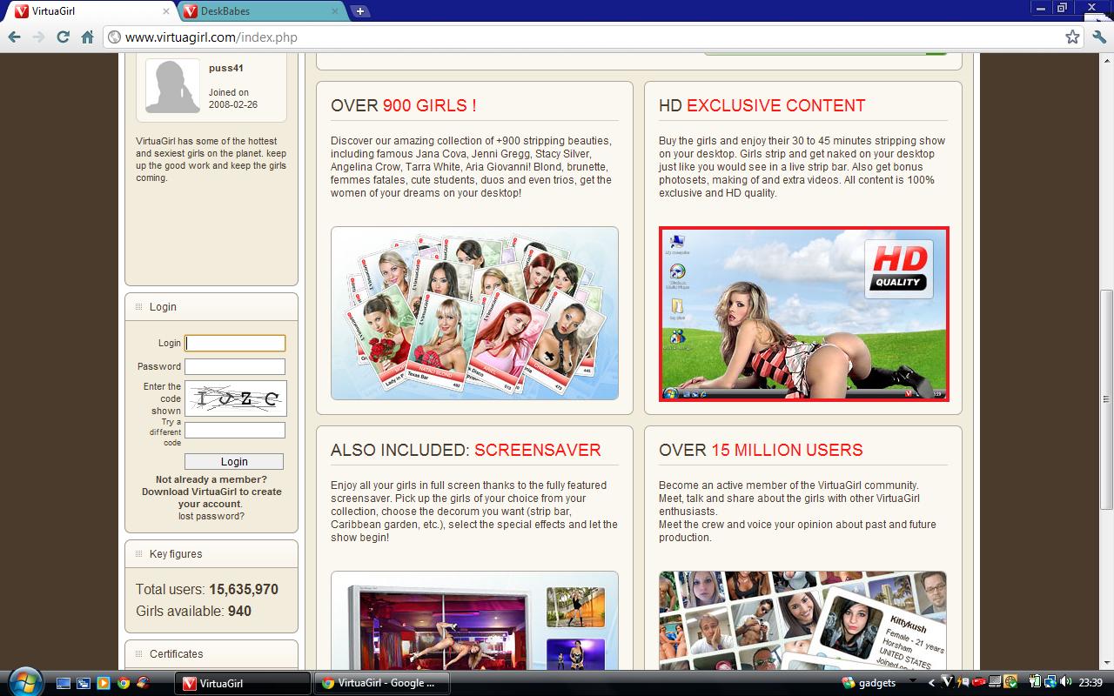Launch Chrome from the quick launch bar
The height and width of the screenshot is (696, 1114).
(124, 683)
